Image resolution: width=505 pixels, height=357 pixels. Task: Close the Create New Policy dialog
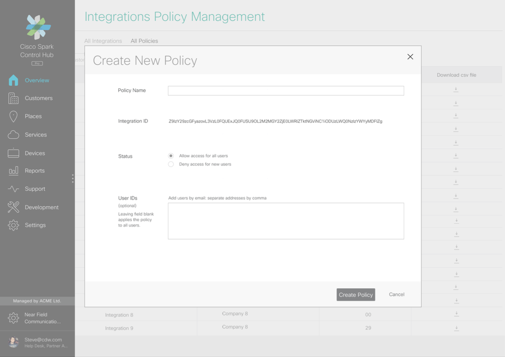[x=410, y=57]
